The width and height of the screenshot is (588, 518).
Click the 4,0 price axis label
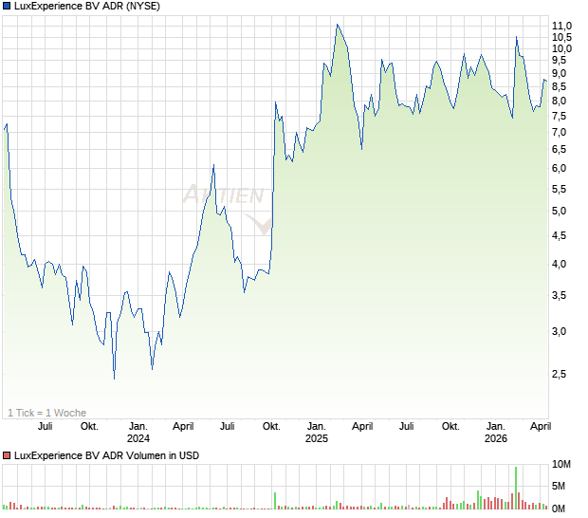[560, 264]
